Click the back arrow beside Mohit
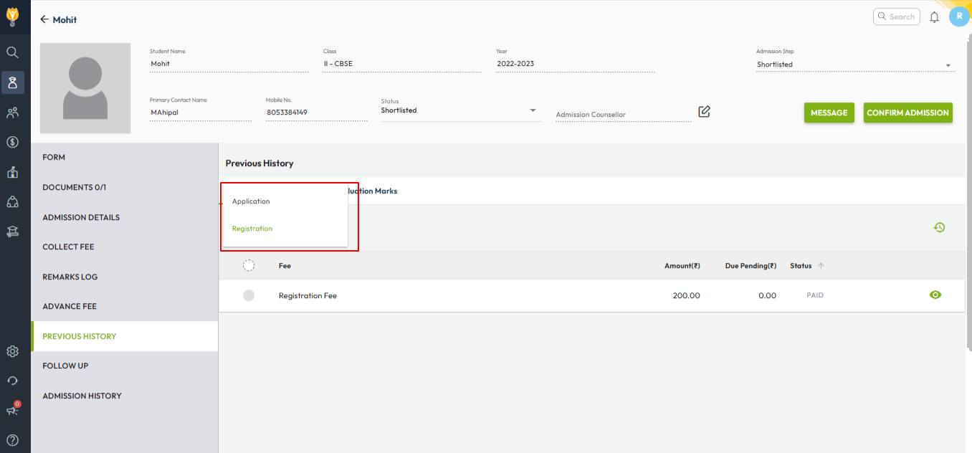The height and width of the screenshot is (453, 972). pyautogui.click(x=44, y=19)
